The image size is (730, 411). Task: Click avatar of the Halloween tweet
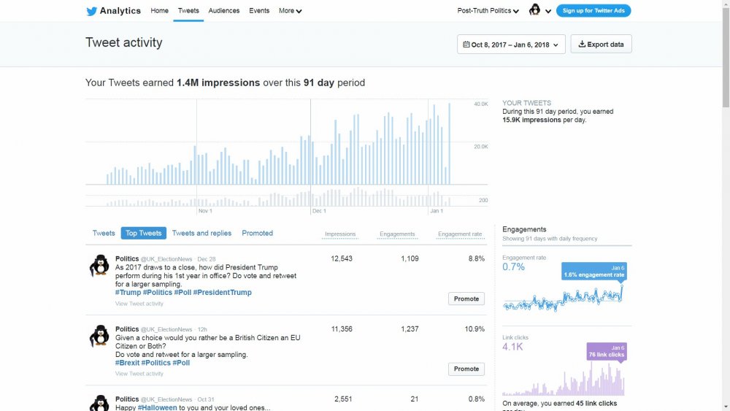pyautogui.click(x=99, y=403)
